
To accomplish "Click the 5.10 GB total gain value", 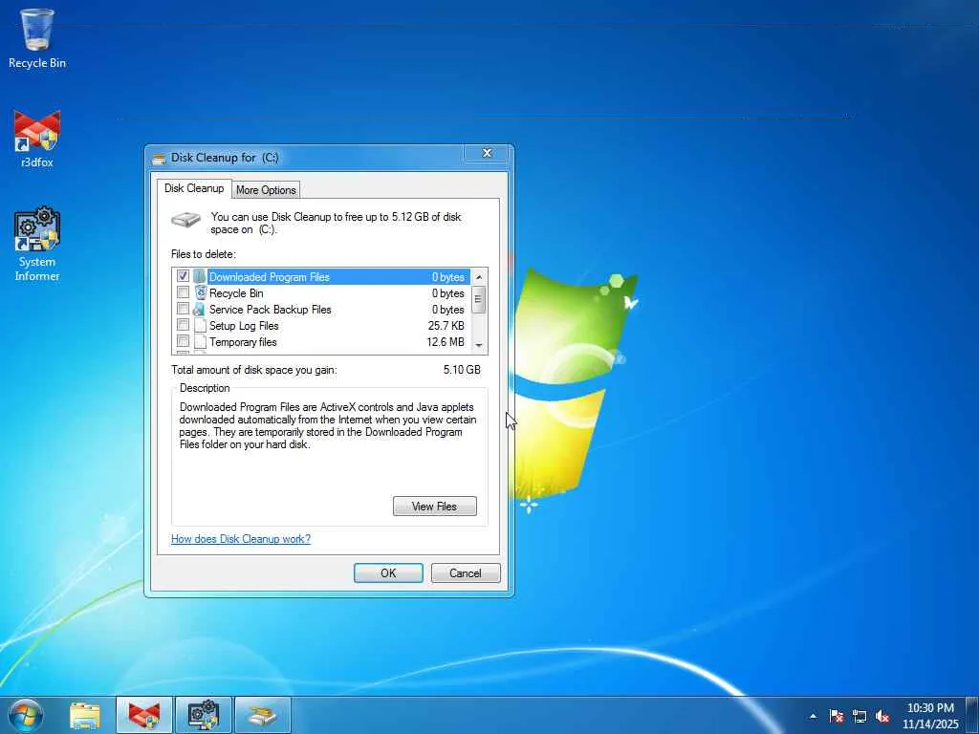I will click(462, 370).
